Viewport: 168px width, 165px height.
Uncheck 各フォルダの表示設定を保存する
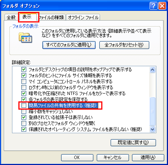tap(24, 100)
